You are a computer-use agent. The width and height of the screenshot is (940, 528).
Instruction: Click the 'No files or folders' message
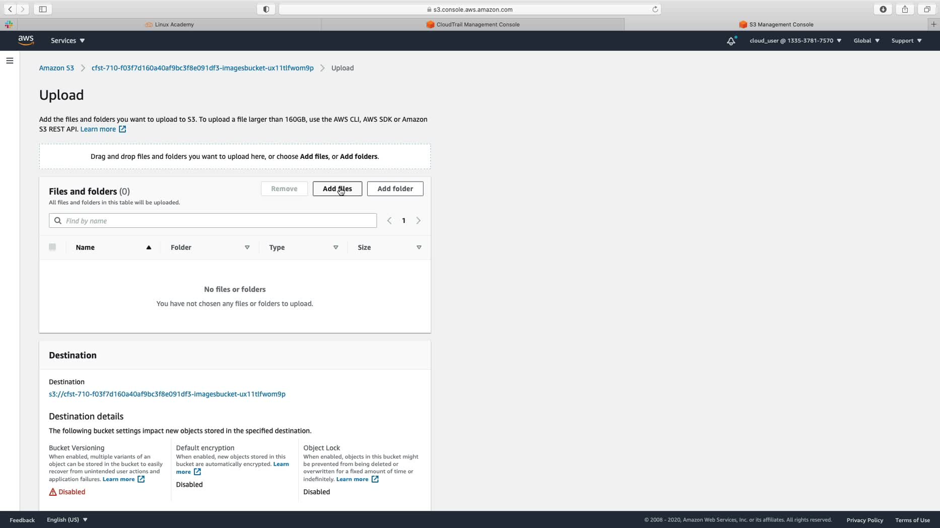[235, 290]
